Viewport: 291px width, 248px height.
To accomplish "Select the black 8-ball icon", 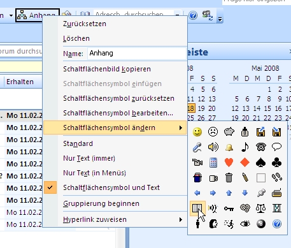I will (x=260, y=224).
